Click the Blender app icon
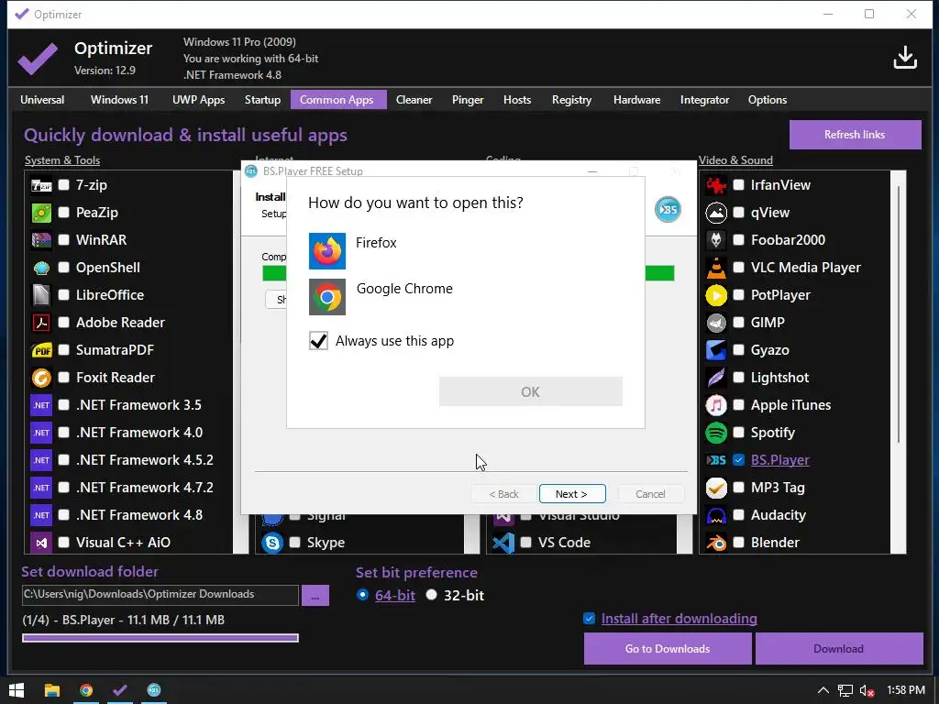 716,543
